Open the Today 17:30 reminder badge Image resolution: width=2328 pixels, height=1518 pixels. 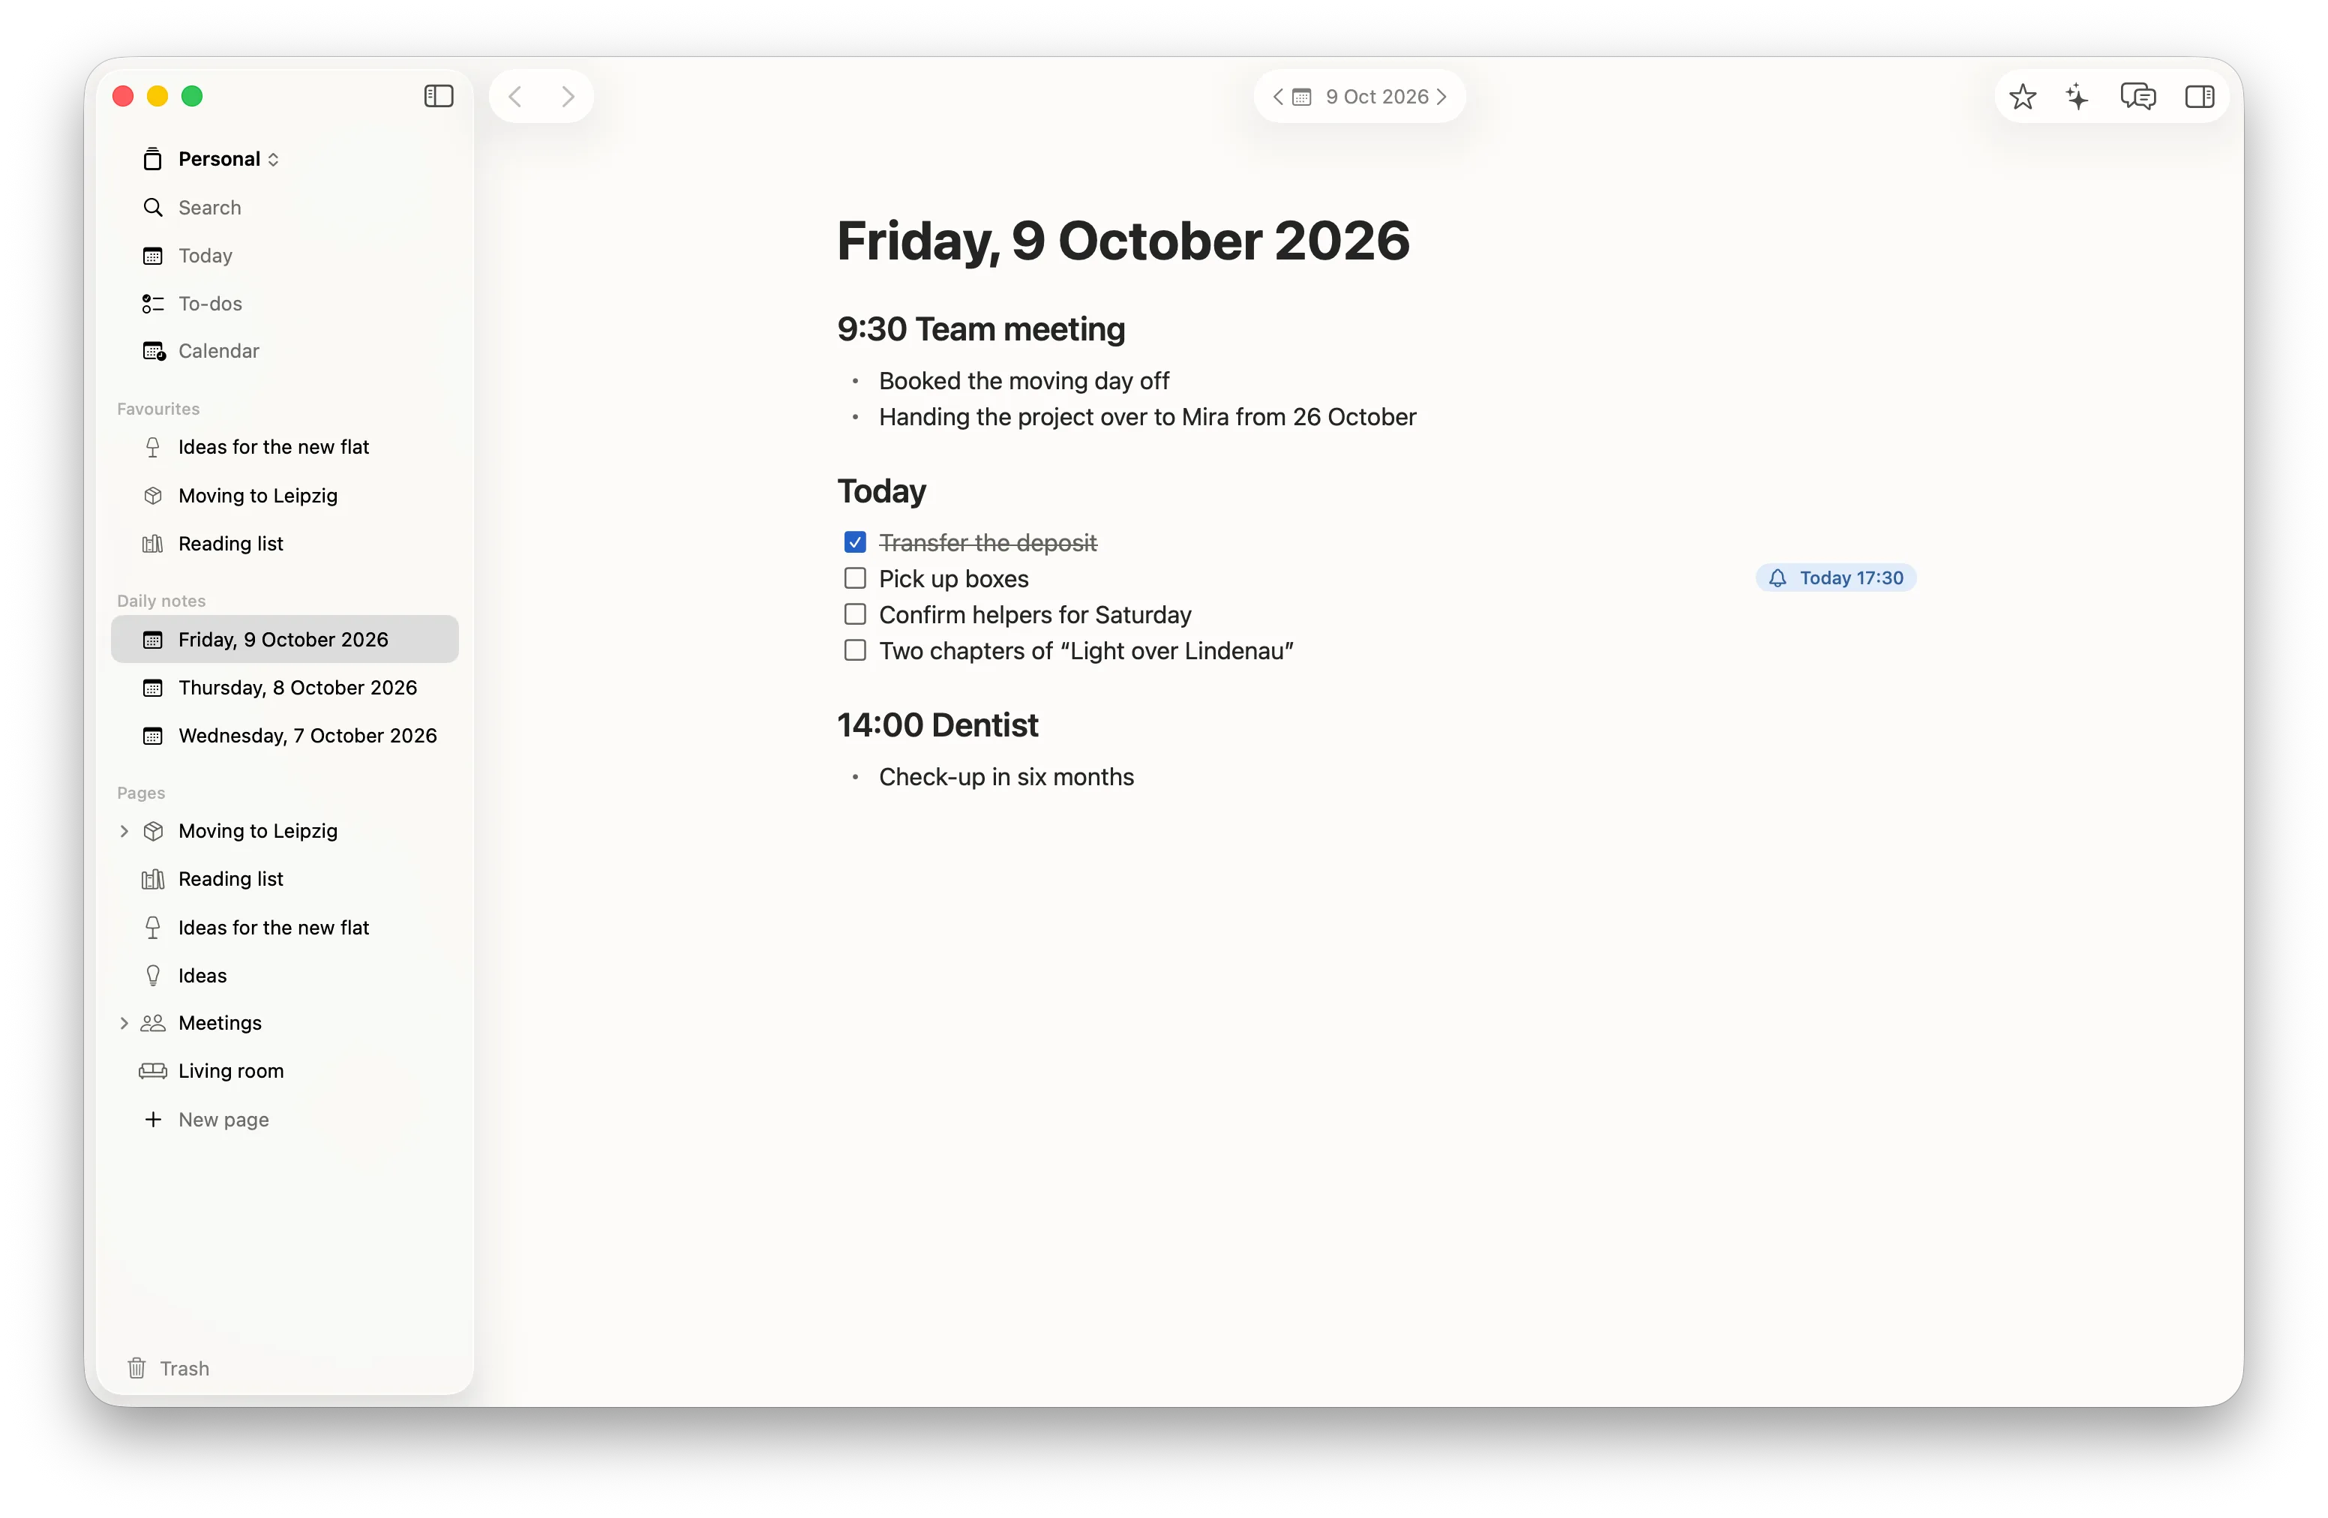tap(1835, 578)
